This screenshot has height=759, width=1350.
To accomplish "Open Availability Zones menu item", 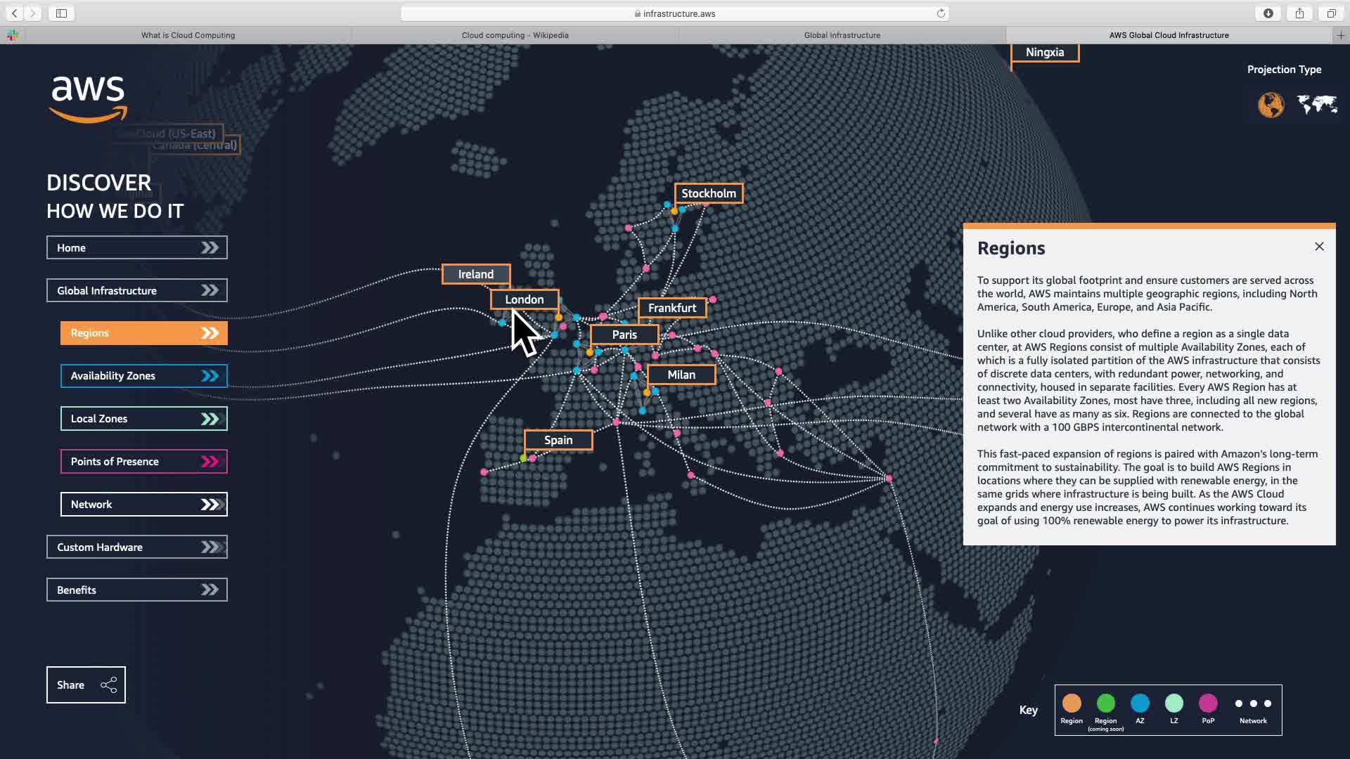I will (143, 376).
